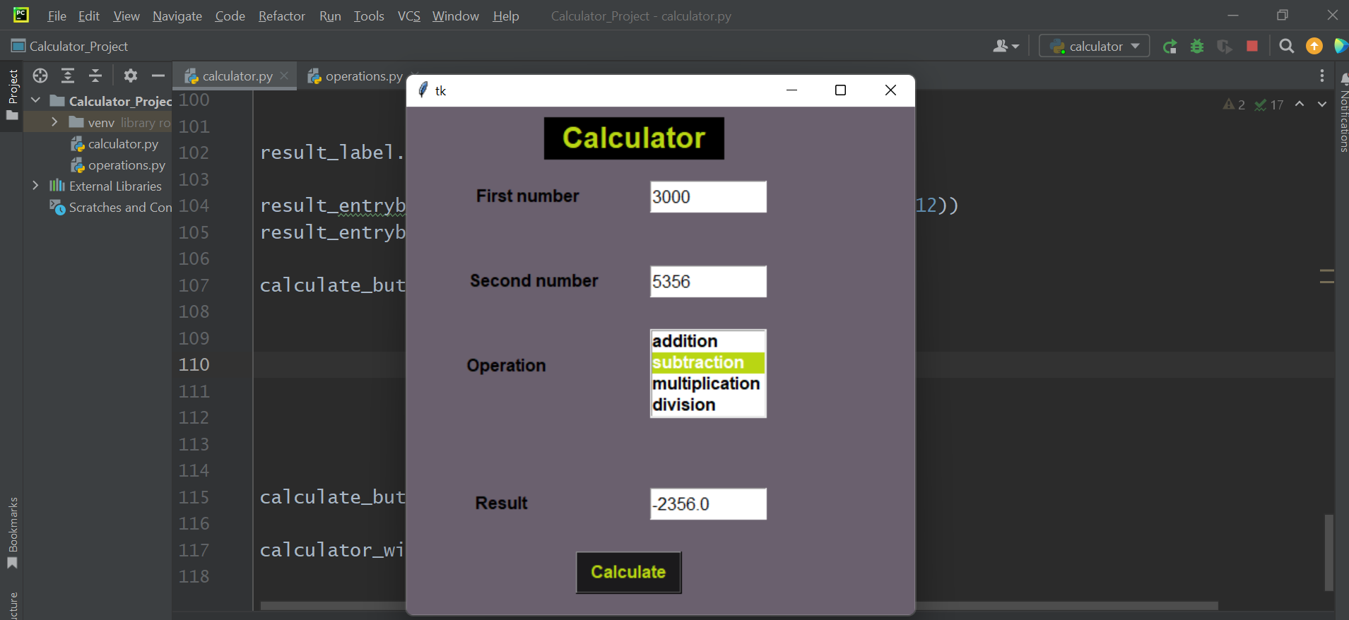Screen dimensions: 1349x620
Task: Close the calculator.py editor tab
Action: coord(284,76)
